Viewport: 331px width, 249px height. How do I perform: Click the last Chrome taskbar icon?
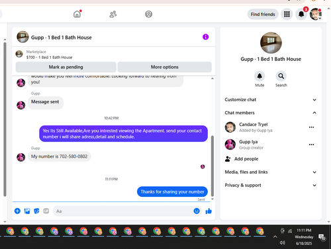pyautogui.click(x=260, y=231)
